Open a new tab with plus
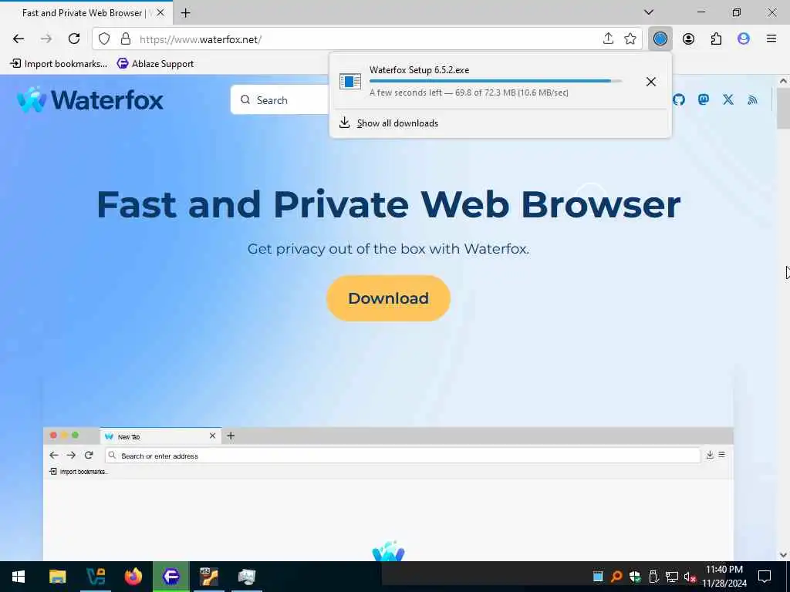Viewport: 790px width, 592px height. 185,13
